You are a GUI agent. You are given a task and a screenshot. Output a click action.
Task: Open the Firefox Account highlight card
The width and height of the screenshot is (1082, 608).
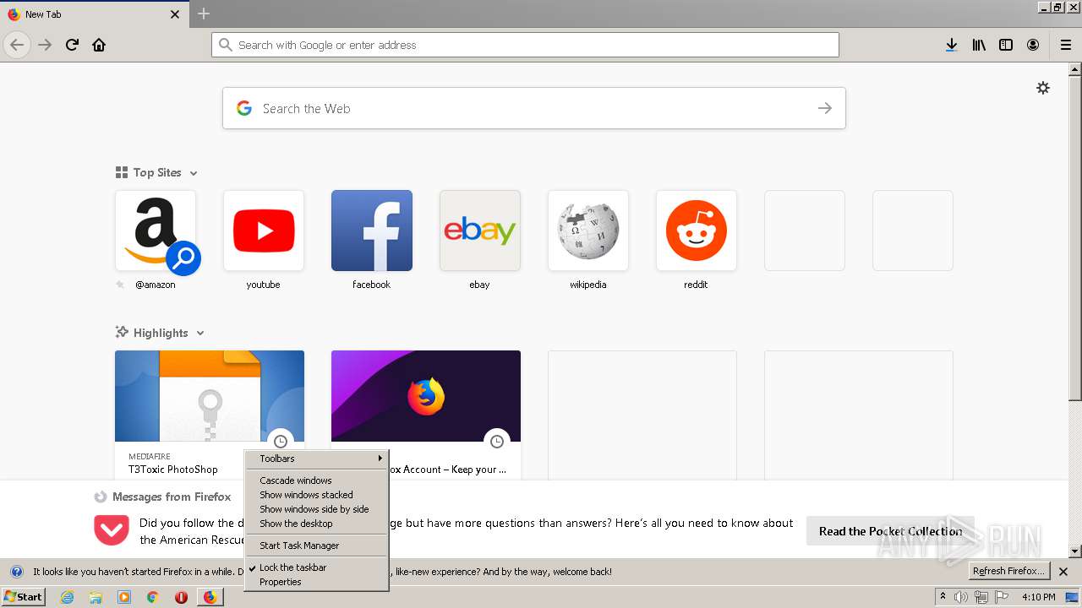426,414
